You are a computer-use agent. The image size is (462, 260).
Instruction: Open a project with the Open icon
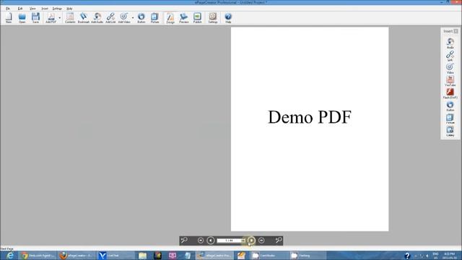[22, 18]
